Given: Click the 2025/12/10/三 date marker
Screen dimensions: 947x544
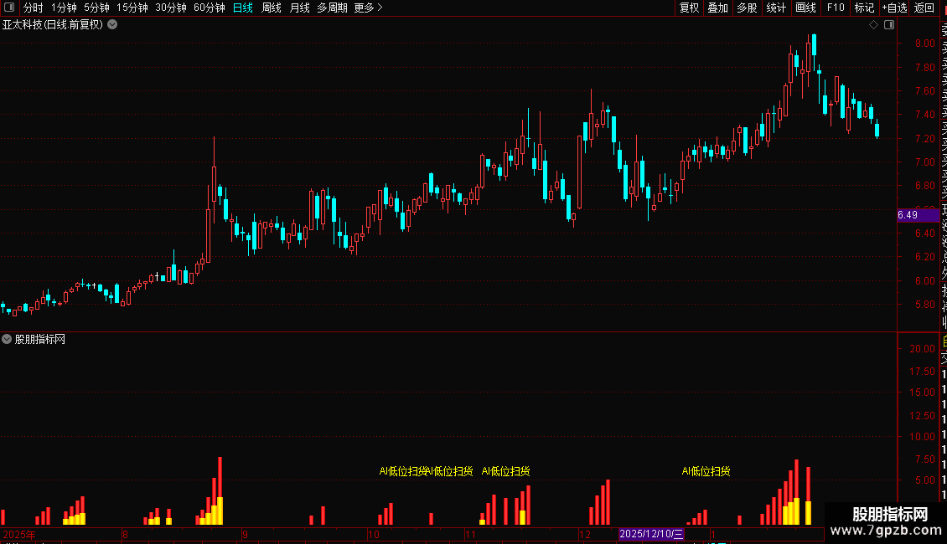Looking at the screenshot, I should pos(651,534).
